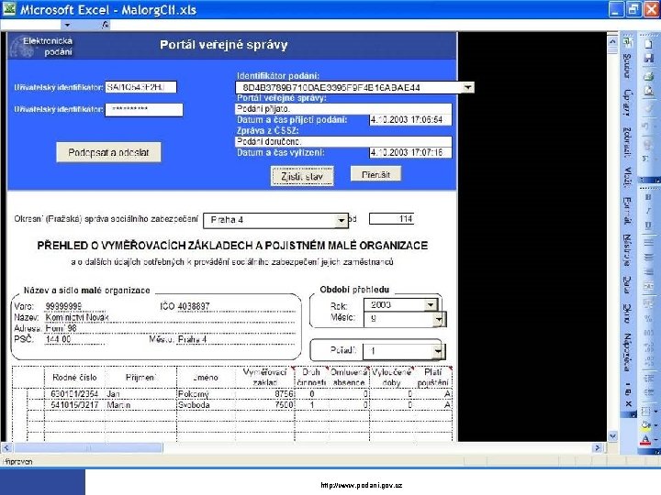Click the kód field containing 114
This screenshot has height=495, width=661.
point(391,218)
